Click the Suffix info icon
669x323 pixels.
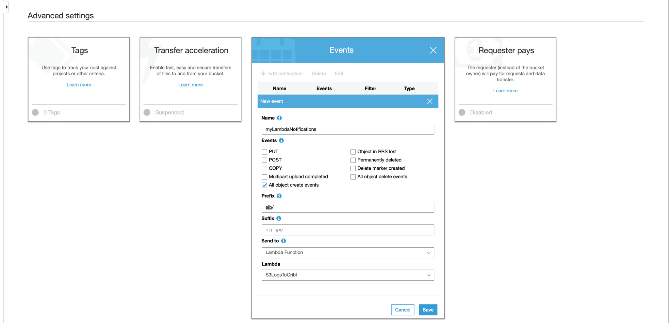point(279,219)
